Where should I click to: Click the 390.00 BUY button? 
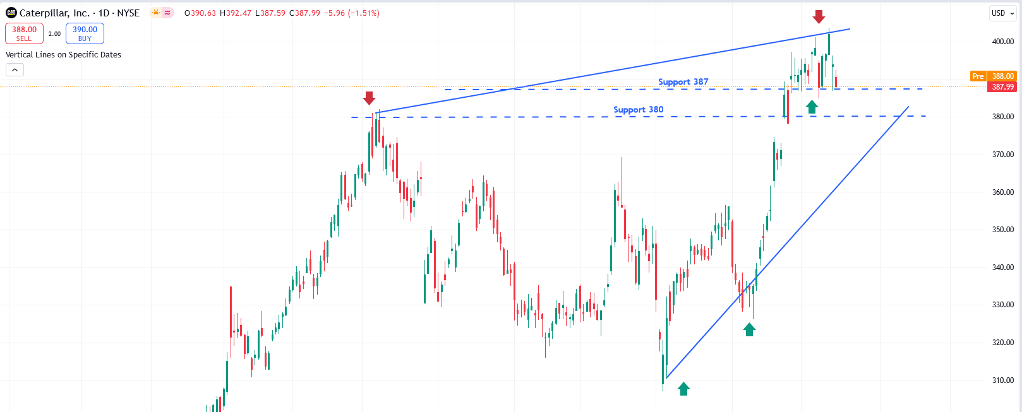(x=85, y=33)
